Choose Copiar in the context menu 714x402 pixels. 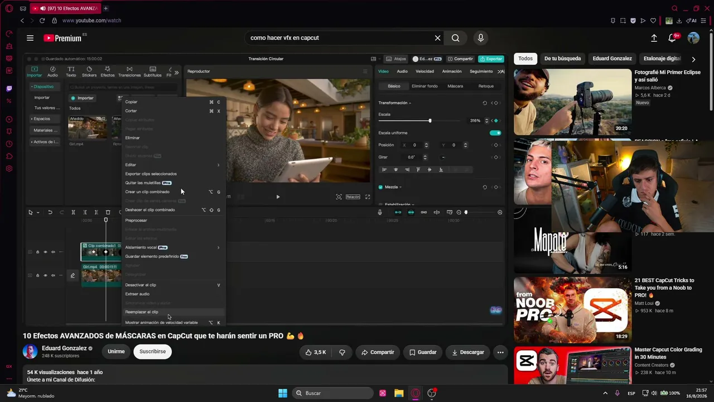[172, 102]
